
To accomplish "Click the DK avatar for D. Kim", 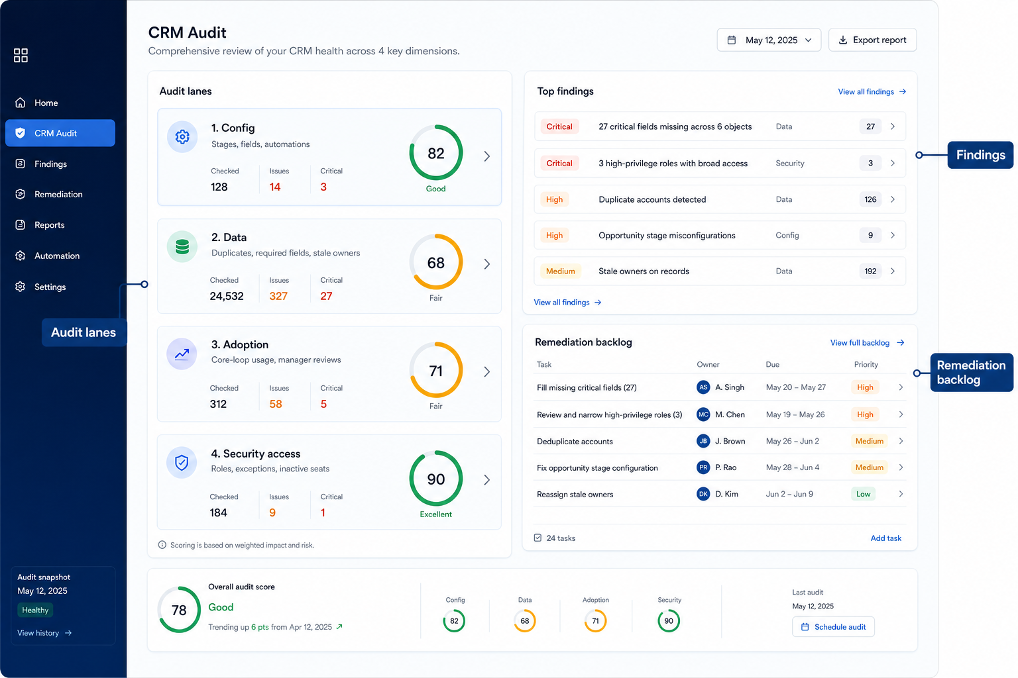I will tap(704, 494).
